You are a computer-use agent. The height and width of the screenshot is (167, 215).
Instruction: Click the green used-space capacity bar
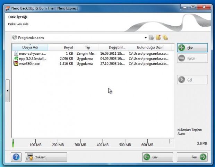13,143
